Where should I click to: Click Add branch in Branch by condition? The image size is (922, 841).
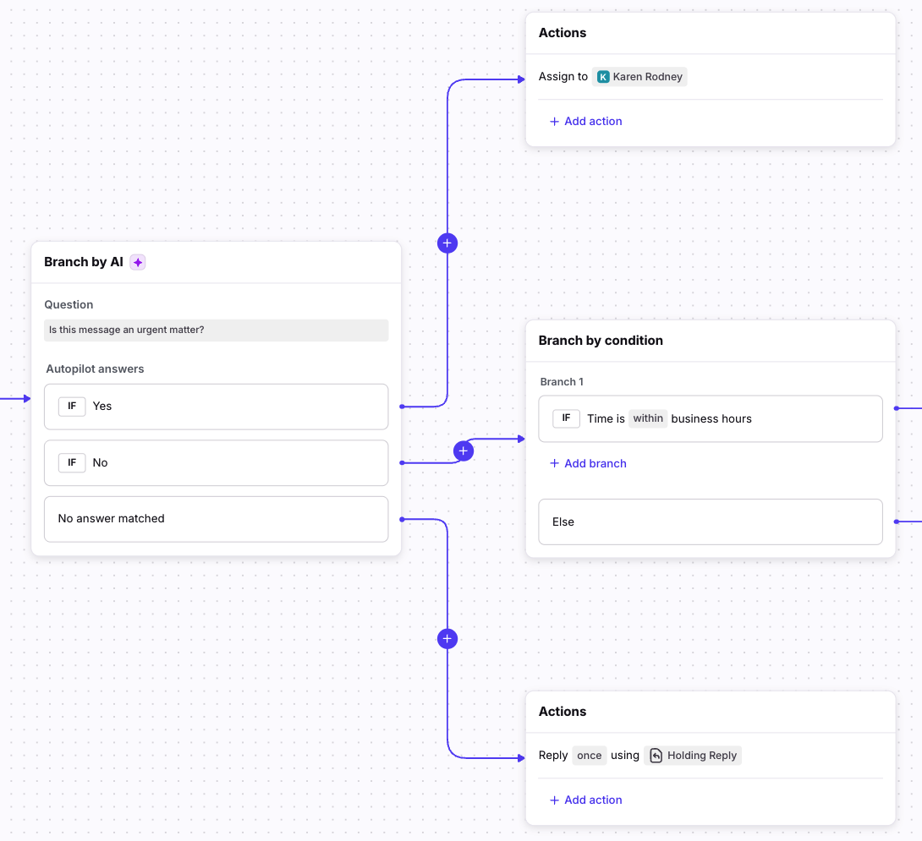pyautogui.click(x=588, y=464)
